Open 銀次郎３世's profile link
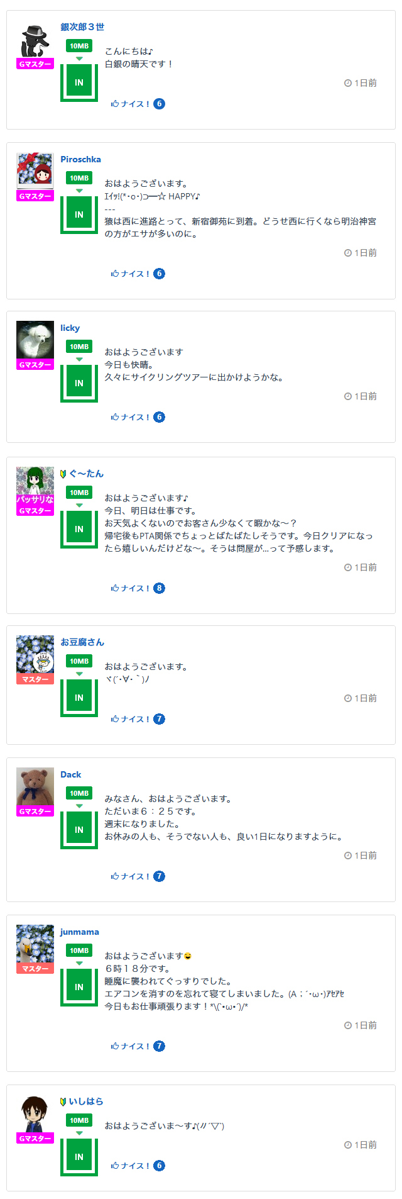This screenshot has height=1199, width=402. (82, 27)
